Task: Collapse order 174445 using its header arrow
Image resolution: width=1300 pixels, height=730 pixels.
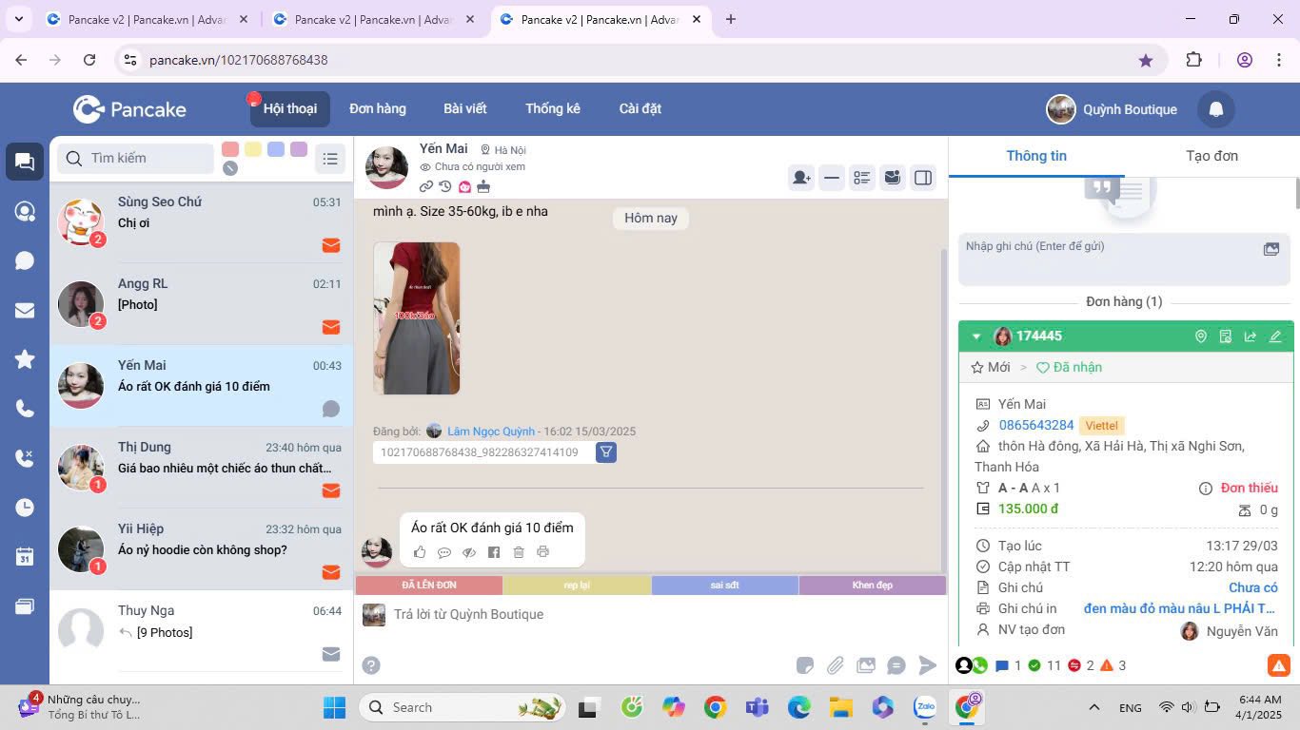Action: point(975,336)
